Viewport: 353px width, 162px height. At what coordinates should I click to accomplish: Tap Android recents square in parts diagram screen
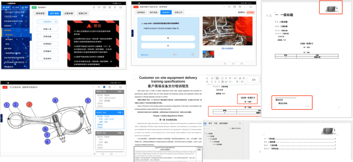pos(111,154)
